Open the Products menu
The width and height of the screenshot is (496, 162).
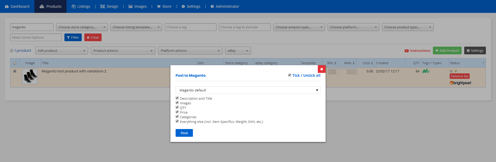pyautogui.click(x=50, y=6)
